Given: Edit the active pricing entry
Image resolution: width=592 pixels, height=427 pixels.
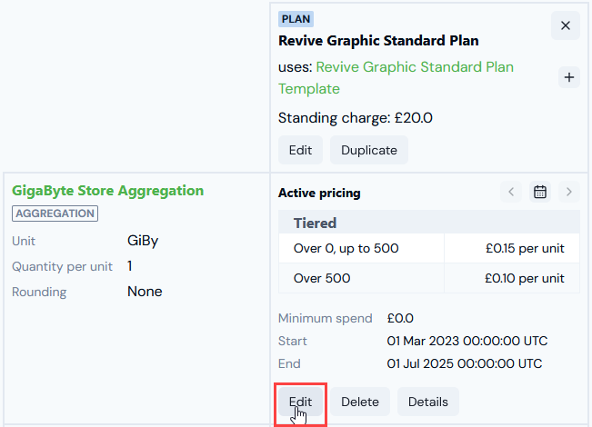Looking at the screenshot, I should [300, 402].
